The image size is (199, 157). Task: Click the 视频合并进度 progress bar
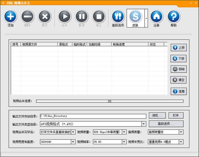pos(110,101)
